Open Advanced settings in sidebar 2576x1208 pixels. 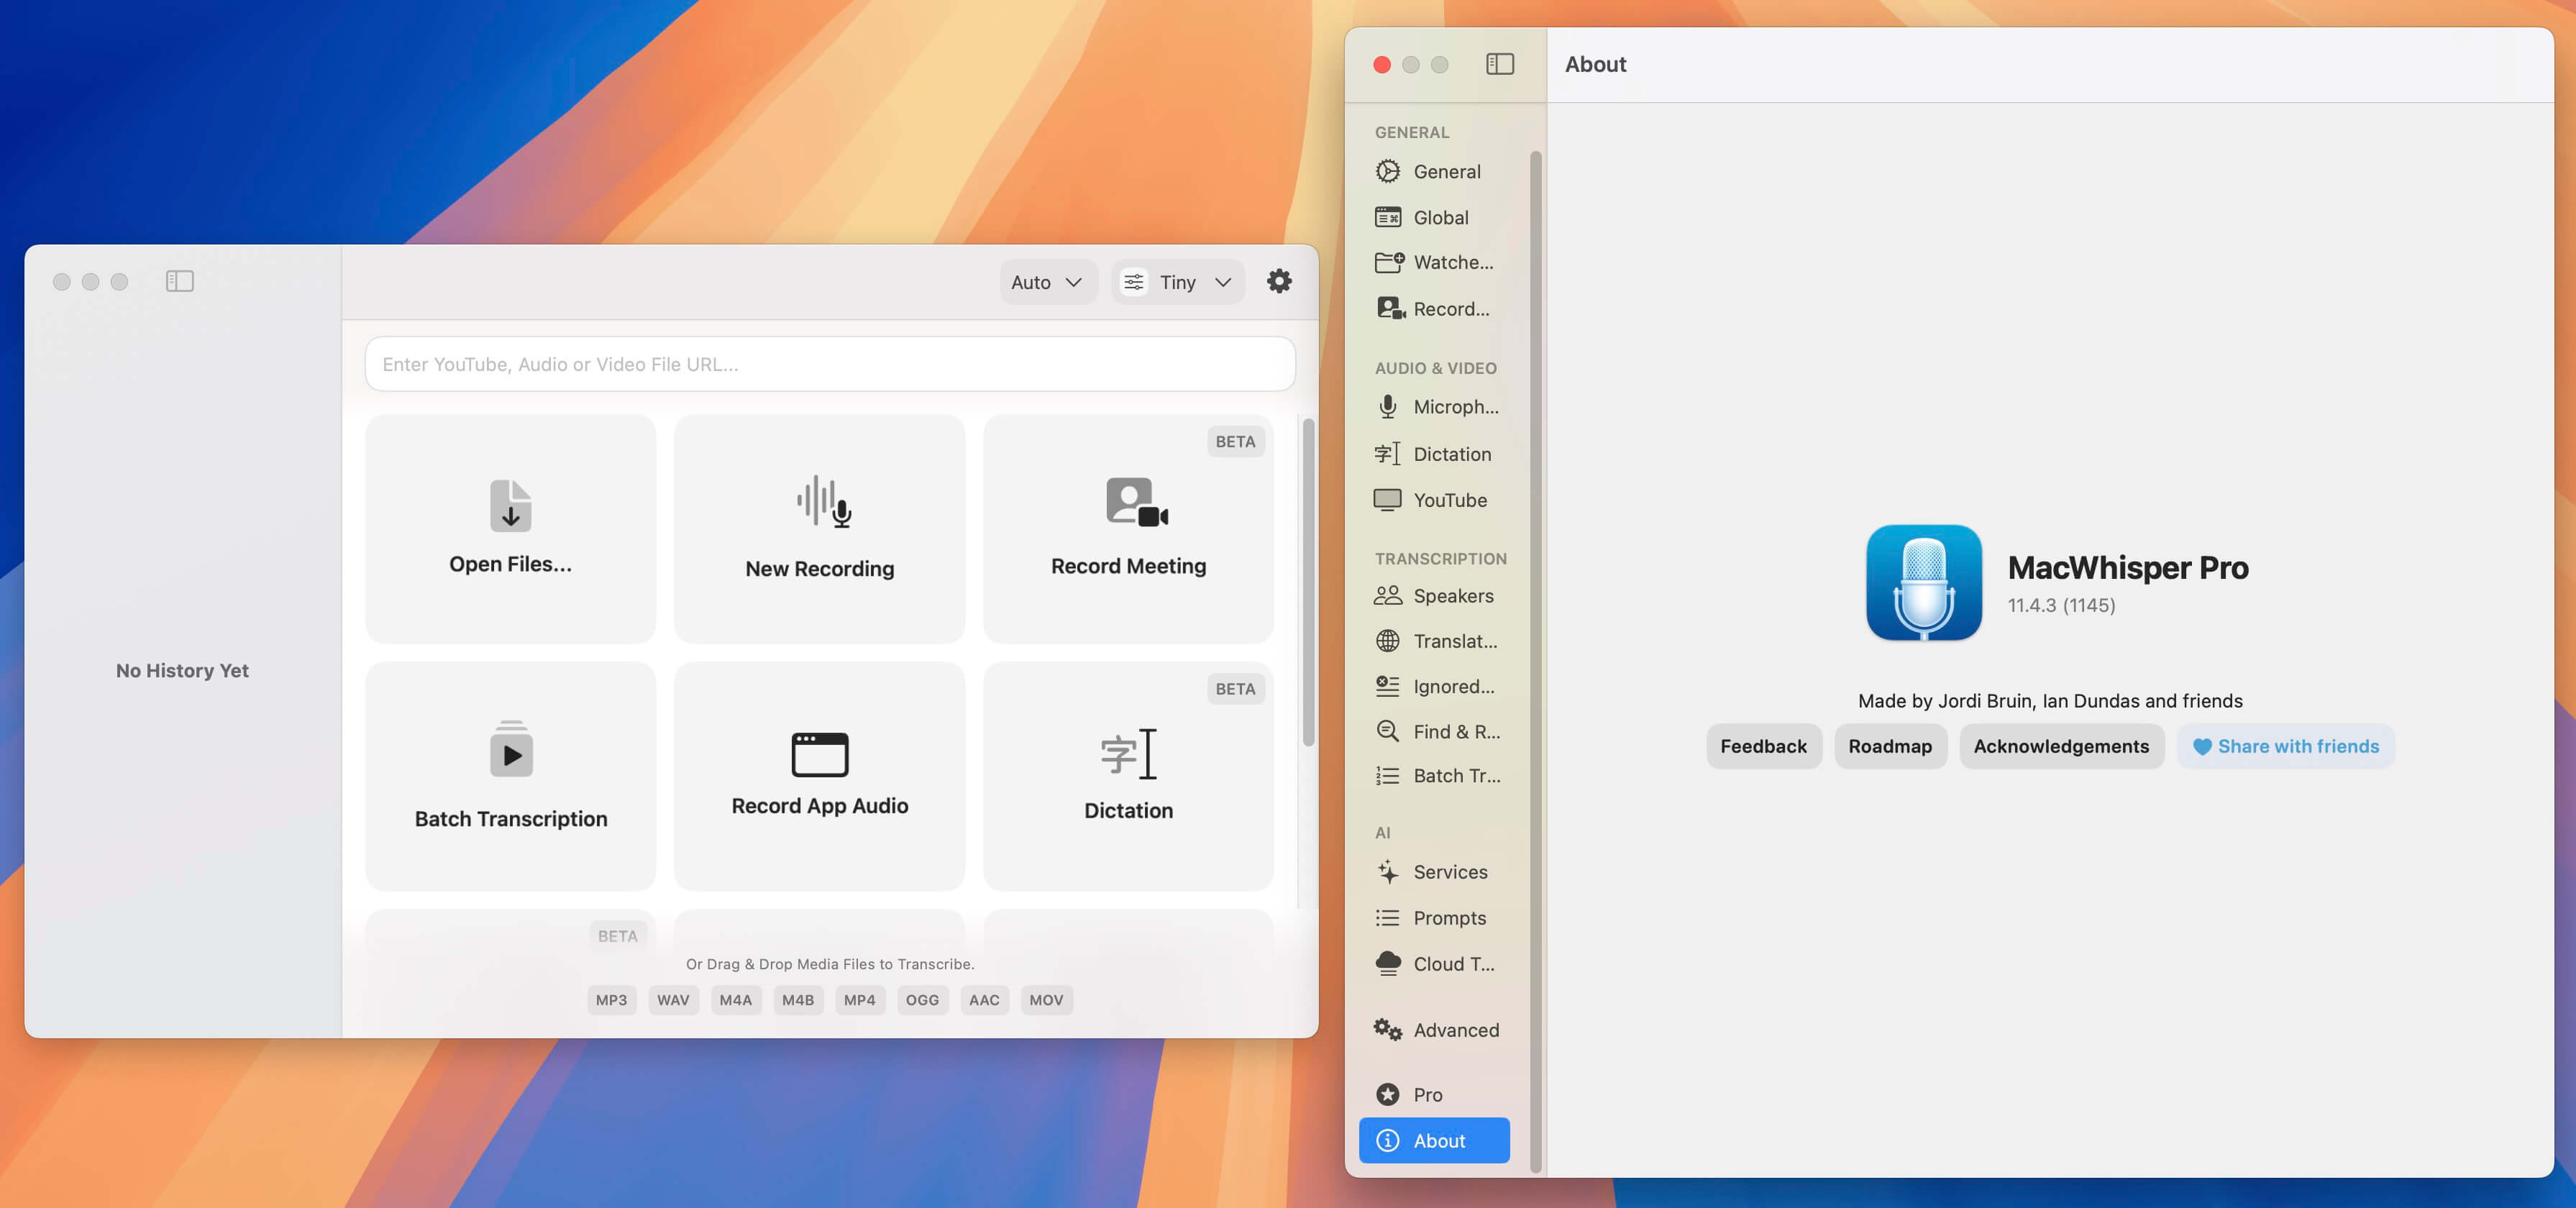point(1434,1030)
